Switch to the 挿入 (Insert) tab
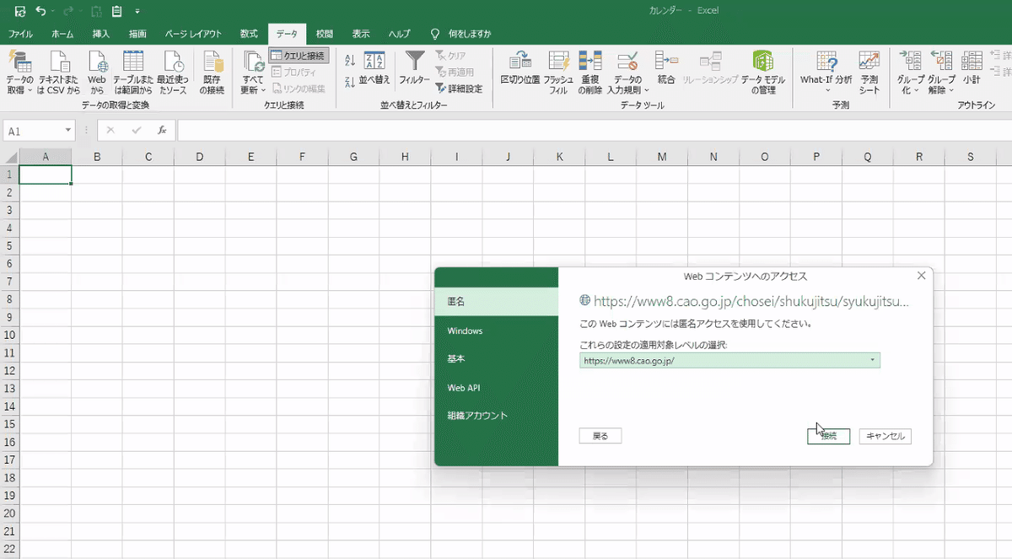 point(101,34)
